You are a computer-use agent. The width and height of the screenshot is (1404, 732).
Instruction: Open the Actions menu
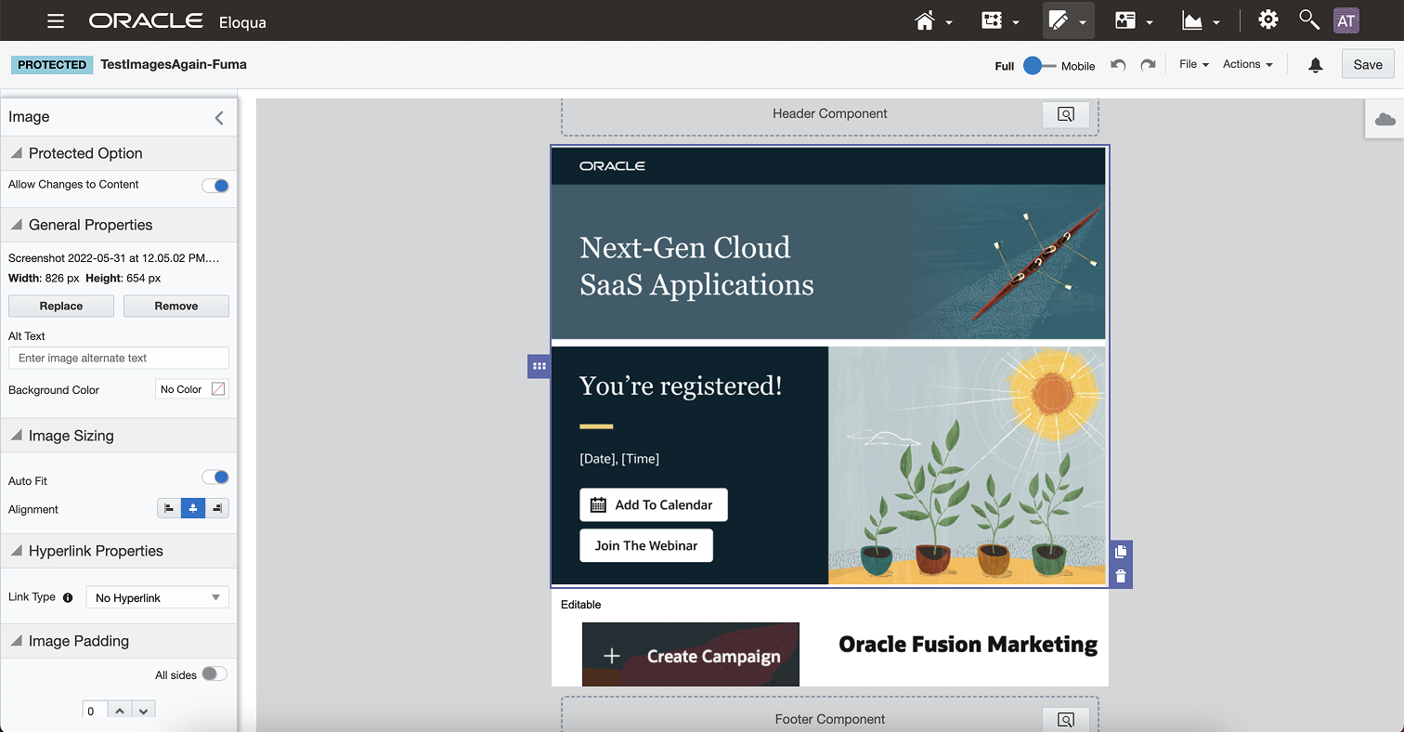tap(1247, 64)
